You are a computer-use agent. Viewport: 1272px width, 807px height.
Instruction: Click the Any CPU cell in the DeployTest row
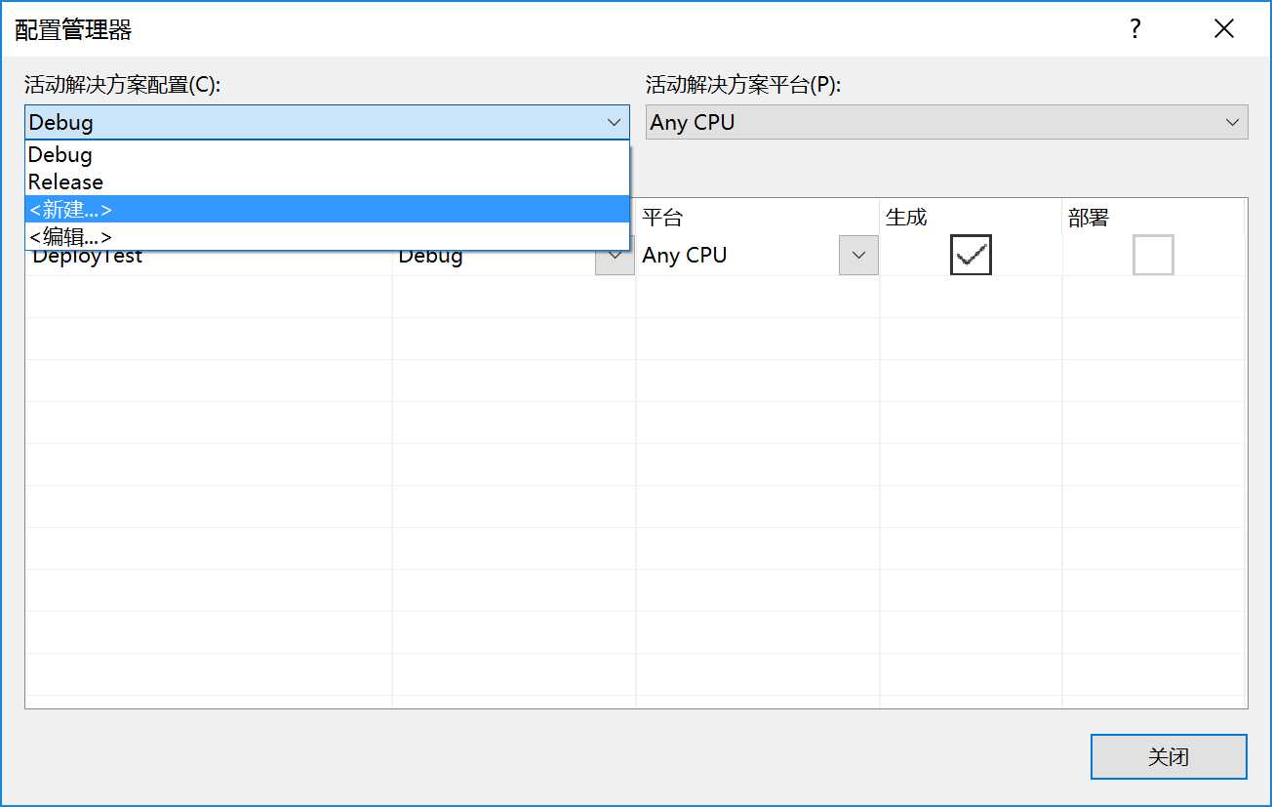tap(738, 255)
